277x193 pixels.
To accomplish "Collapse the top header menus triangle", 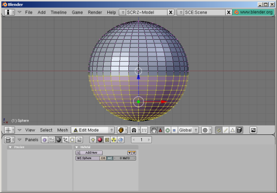I will (x=19, y=12).
